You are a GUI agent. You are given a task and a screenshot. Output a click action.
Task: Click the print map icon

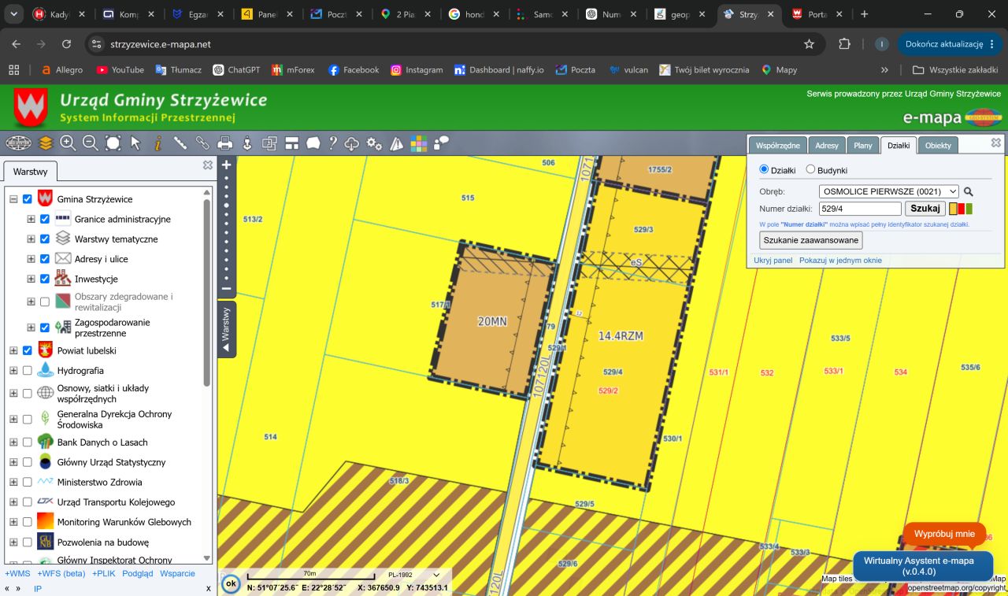pos(224,143)
